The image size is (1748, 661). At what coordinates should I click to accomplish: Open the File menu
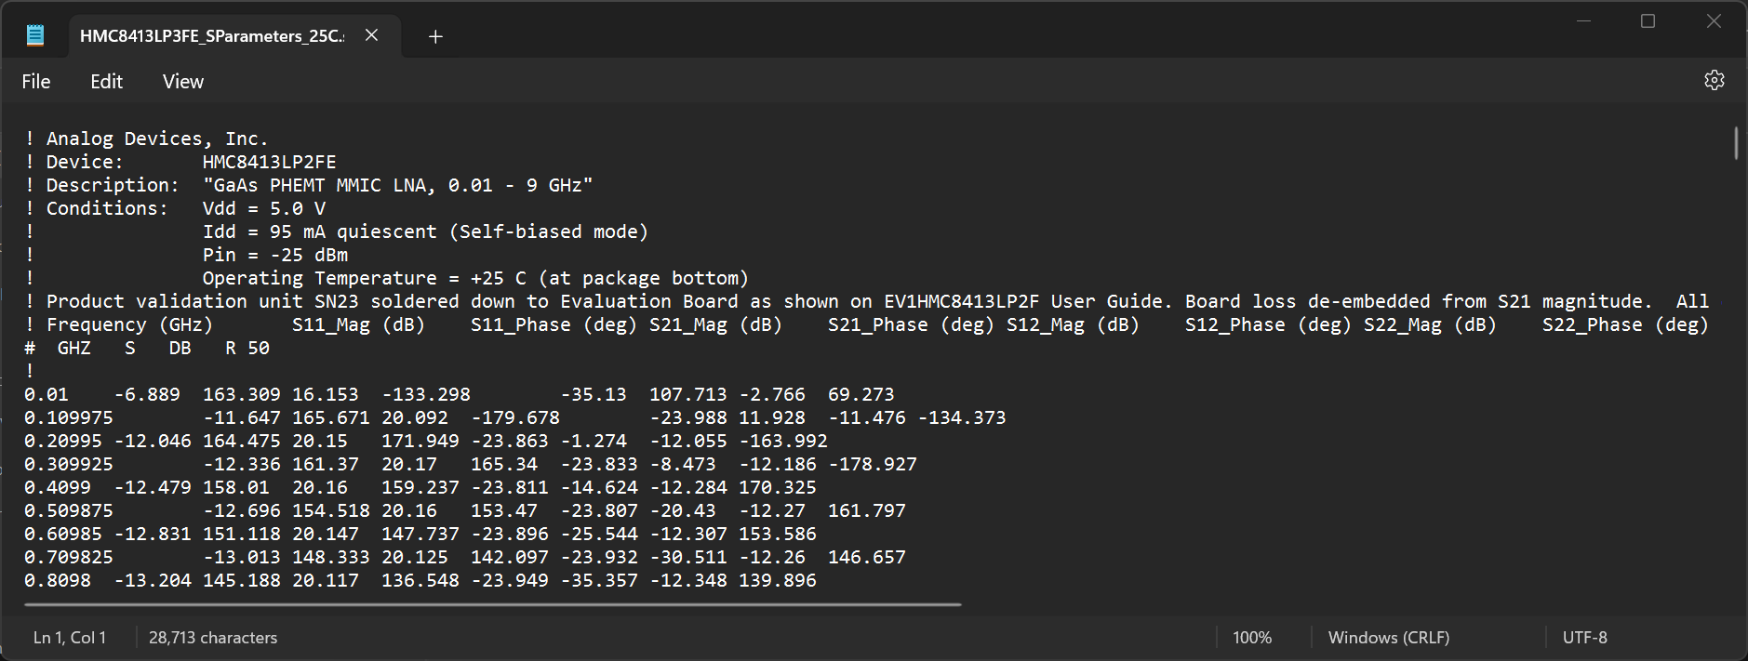36,82
